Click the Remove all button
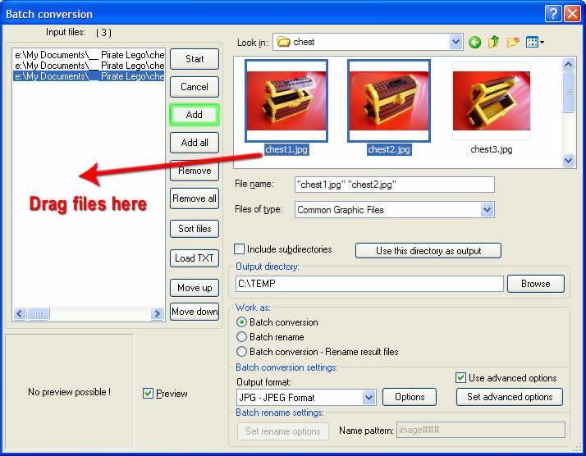 point(195,198)
